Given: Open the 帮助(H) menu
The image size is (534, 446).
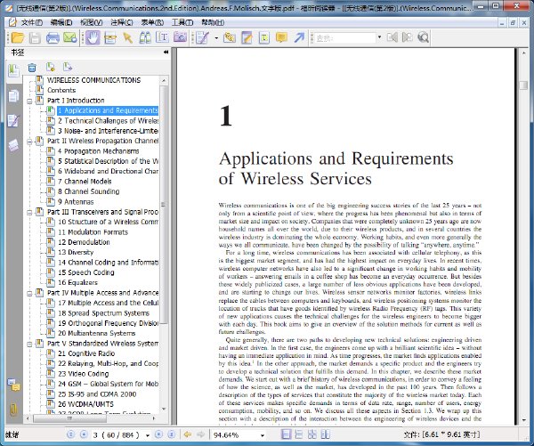Looking at the screenshot, I should coord(213,22).
